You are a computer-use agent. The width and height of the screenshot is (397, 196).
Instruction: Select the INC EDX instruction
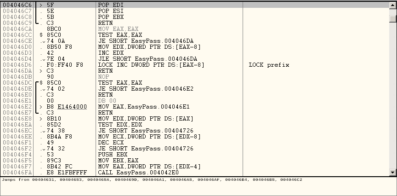pos(111,53)
